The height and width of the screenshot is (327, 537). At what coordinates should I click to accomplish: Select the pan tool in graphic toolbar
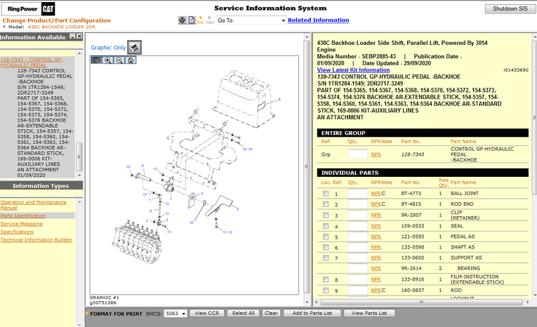[x=97, y=60]
